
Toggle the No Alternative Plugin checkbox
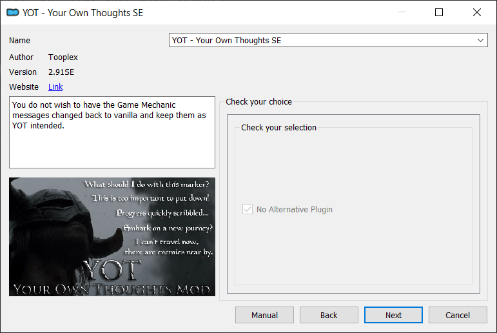248,209
